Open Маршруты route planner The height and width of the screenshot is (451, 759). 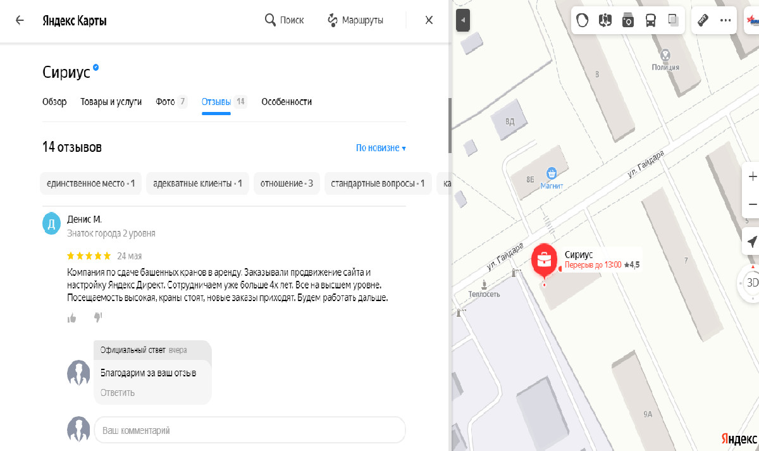pos(355,20)
